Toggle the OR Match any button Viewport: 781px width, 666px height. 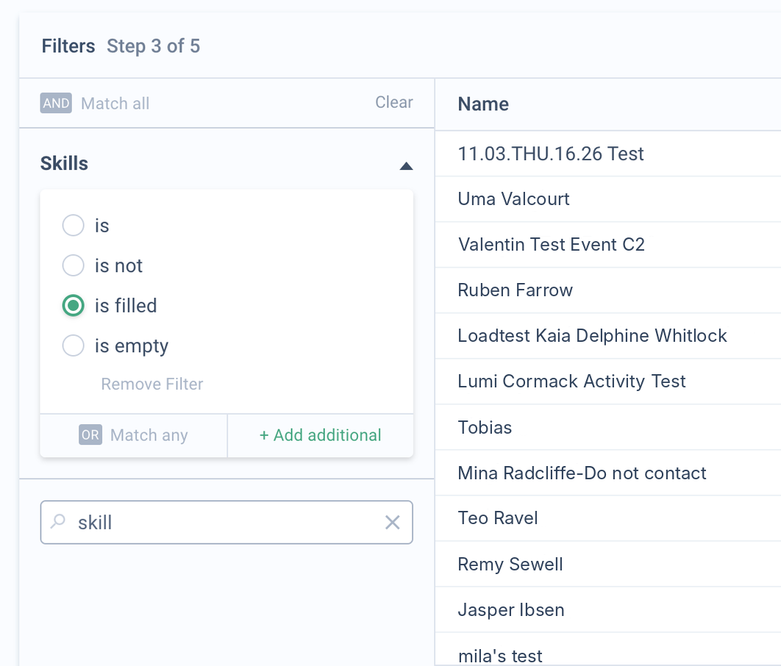coord(134,435)
